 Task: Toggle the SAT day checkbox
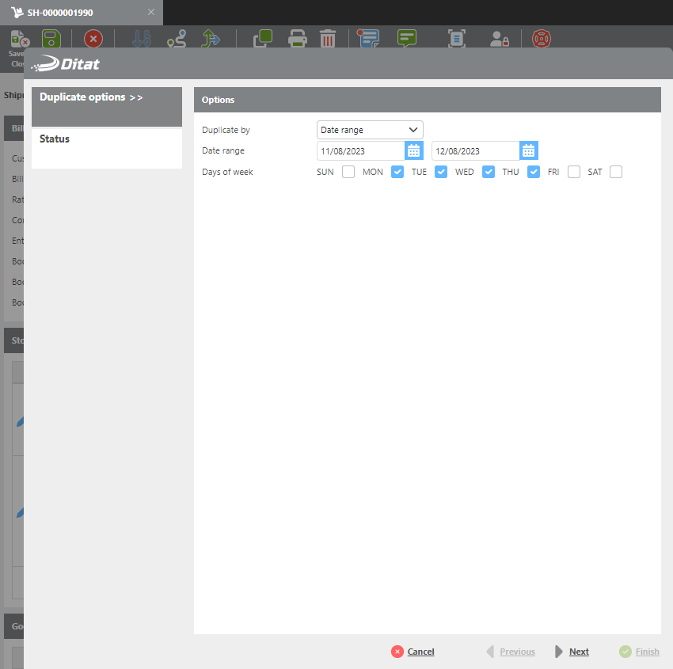point(616,172)
